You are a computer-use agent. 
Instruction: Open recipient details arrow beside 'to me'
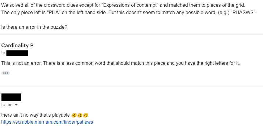pyautogui.click(x=16, y=105)
